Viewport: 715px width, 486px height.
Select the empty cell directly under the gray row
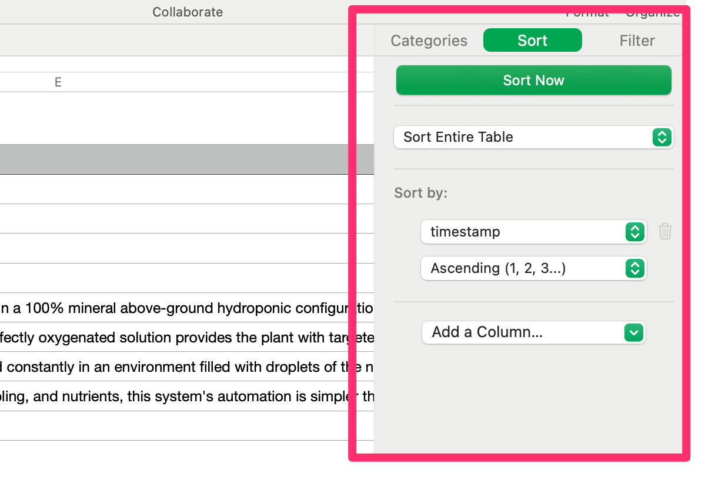[x=187, y=189]
